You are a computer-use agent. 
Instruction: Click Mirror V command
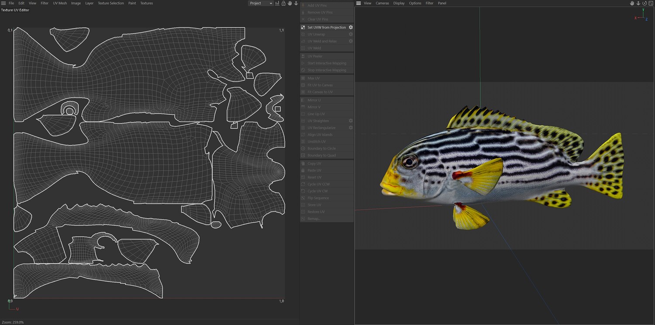tap(327, 107)
